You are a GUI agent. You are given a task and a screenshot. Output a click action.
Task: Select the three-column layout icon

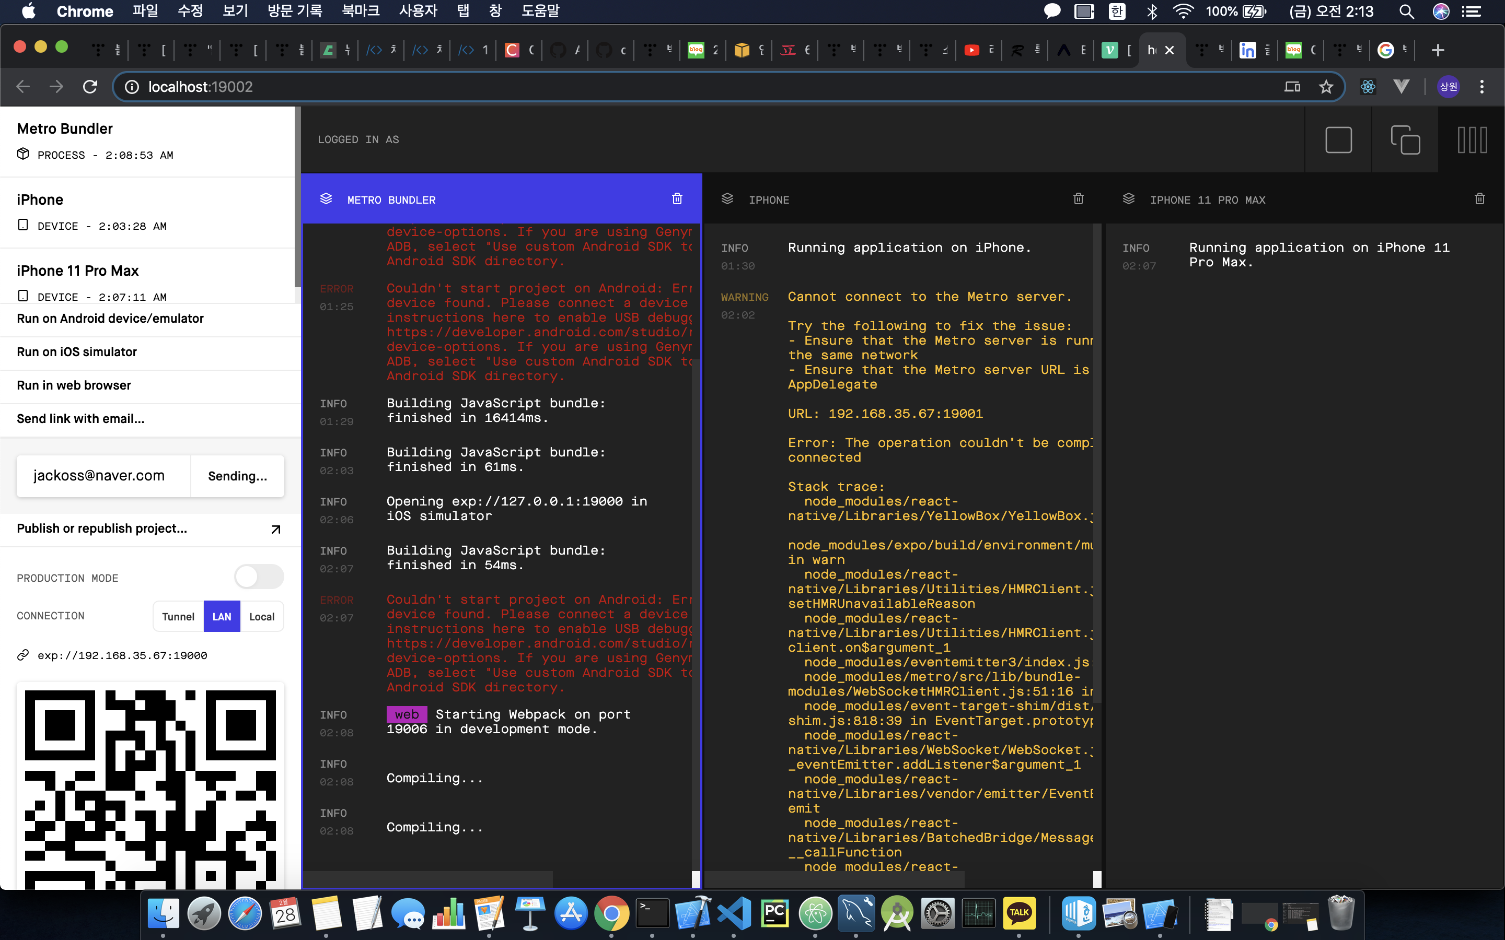[1472, 140]
